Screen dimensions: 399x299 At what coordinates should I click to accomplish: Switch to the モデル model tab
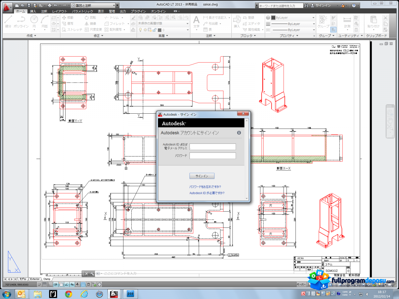(x=23, y=279)
